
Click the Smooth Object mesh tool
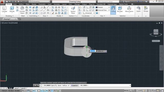pos(22,10)
